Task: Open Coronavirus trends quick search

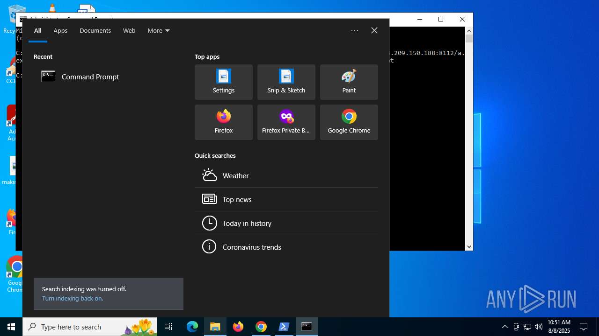Action: click(286, 247)
